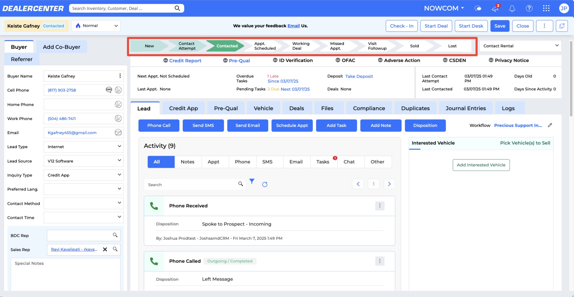Click the call icon for Home Phone
The image size is (574, 297).
(x=118, y=104)
